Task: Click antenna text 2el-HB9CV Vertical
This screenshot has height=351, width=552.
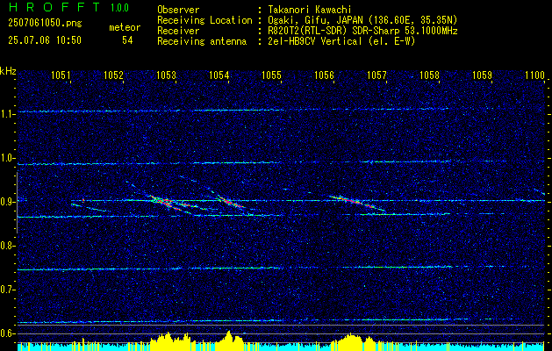Action: pyautogui.click(x=315, y=41)
